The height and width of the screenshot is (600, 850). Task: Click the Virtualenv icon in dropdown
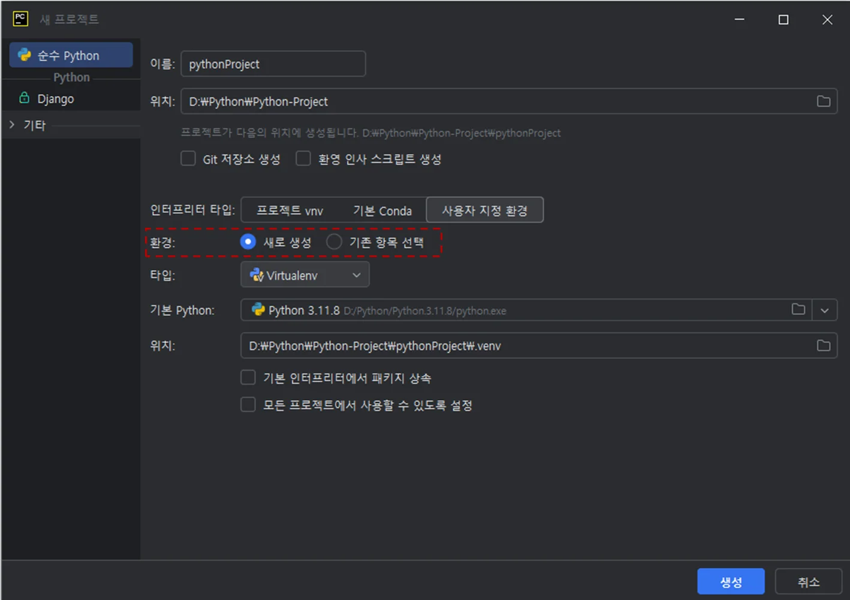pyautogui.click(x=257, y=275)
